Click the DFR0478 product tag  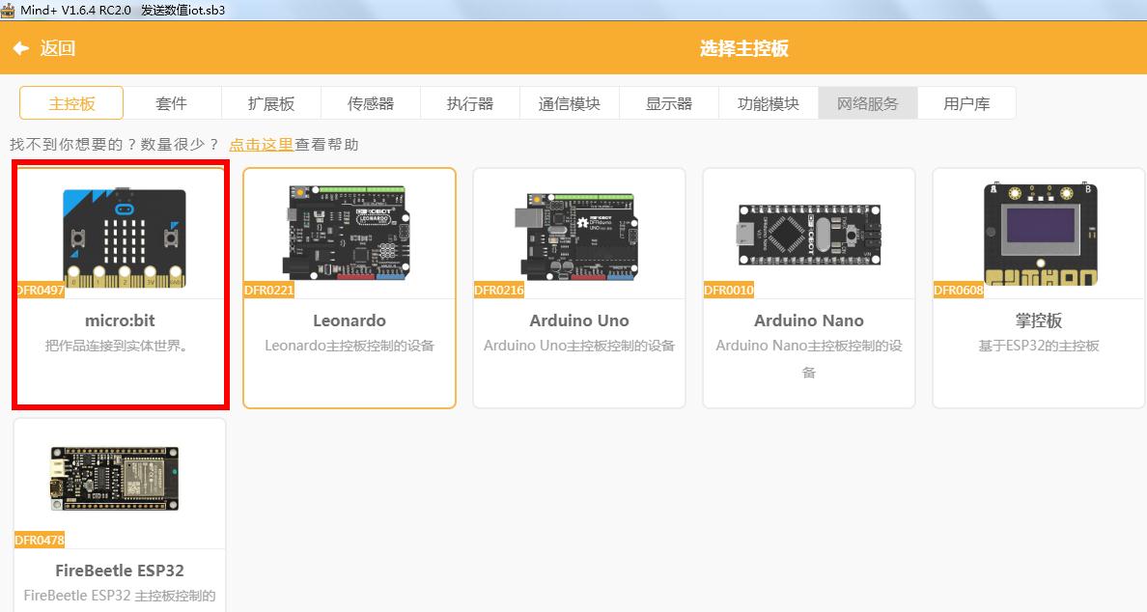(x=40, y=541)
